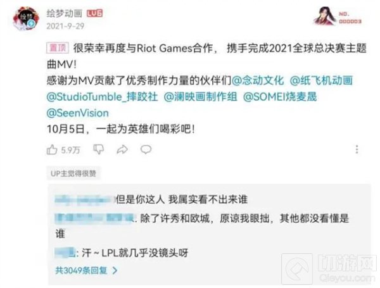
Task: Click the 置顶 pinned tag
Action: pyautogui.click(x=58, y=48)
